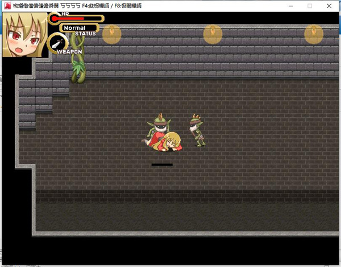Image resolution: width=341 pixels, height=267 pixels.
Task: Click the WEAPON label
Action: pos(69,52)
